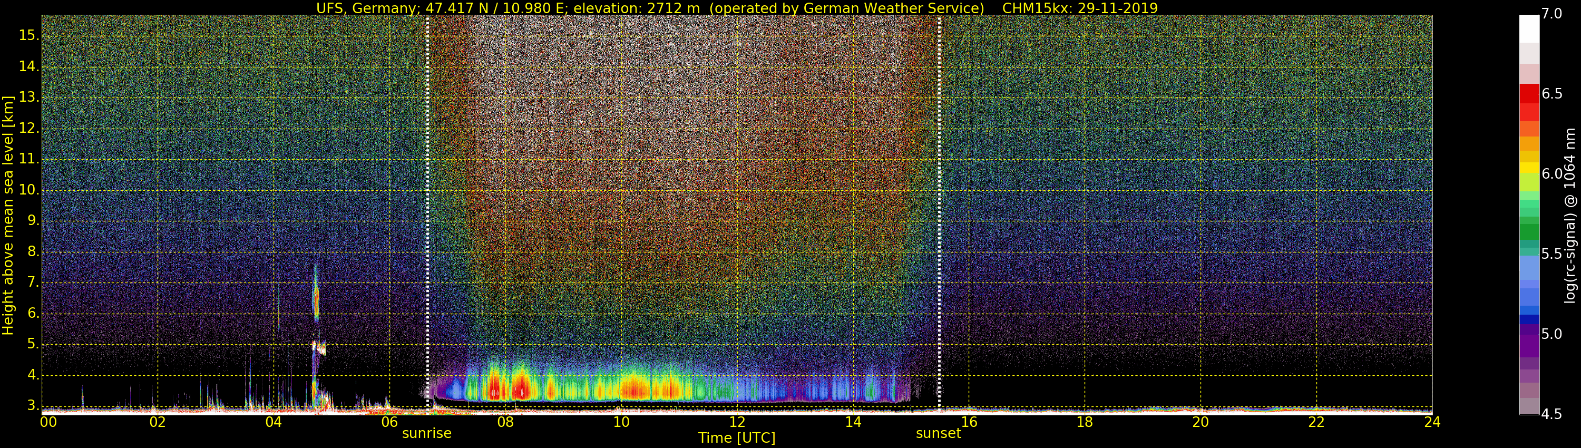This screenshot has height=448, width=1581.
Task: Click the colorbar value '7.0'
Action: (x=1552, y=14)
